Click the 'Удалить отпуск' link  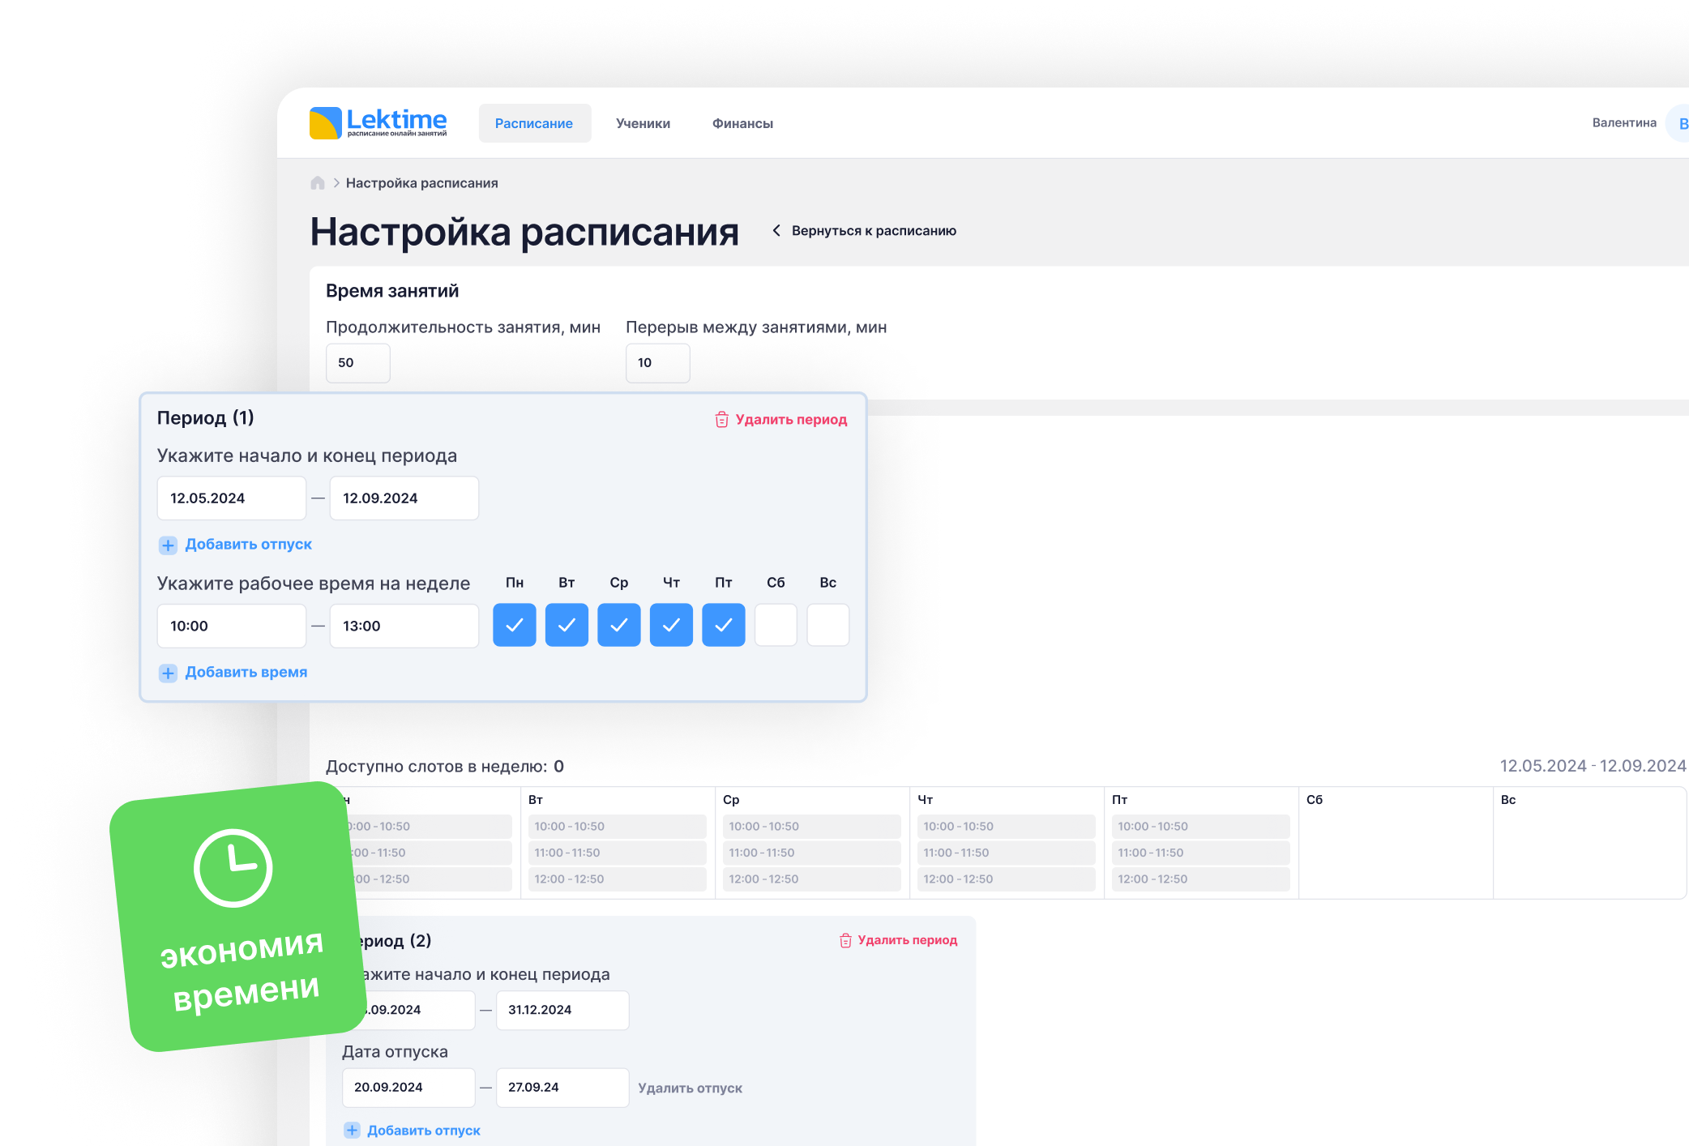click(x=690, y=1088)
